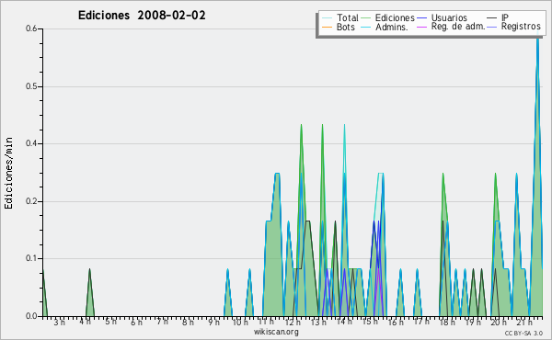552x340 pixels.
Task: Click the y-axis value 0.0
Action: 31,316
